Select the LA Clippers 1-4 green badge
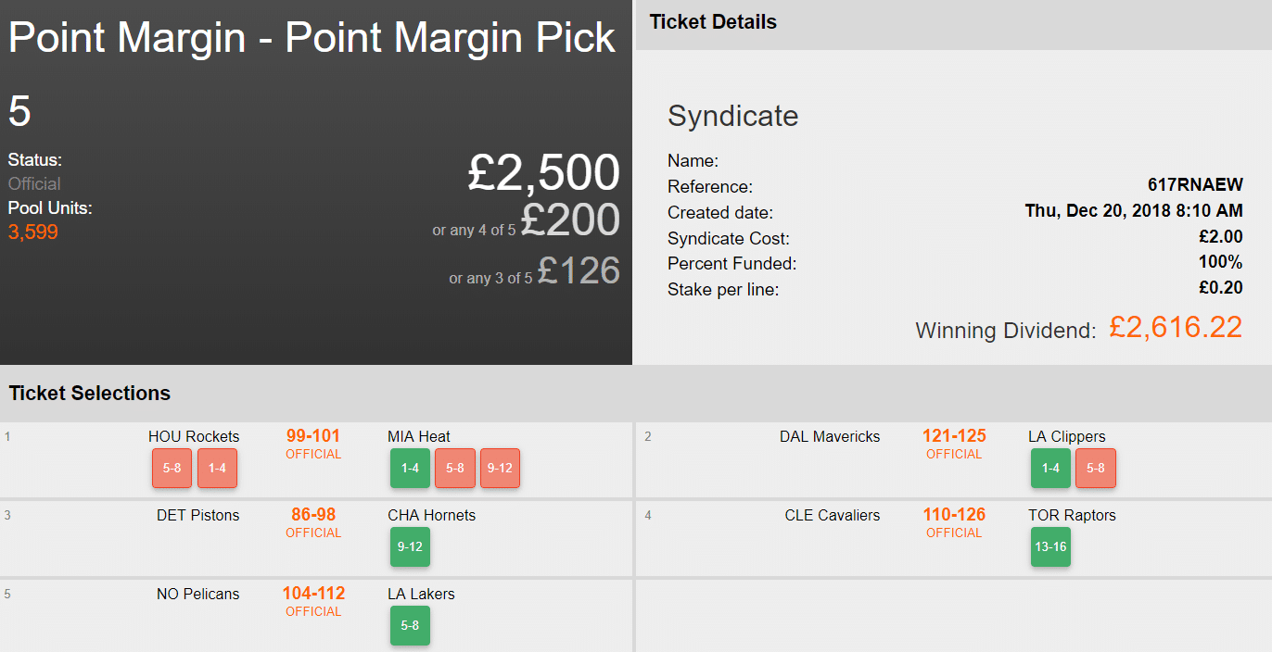Viewport: 1272px width, 652px height. click(1050, 469)
